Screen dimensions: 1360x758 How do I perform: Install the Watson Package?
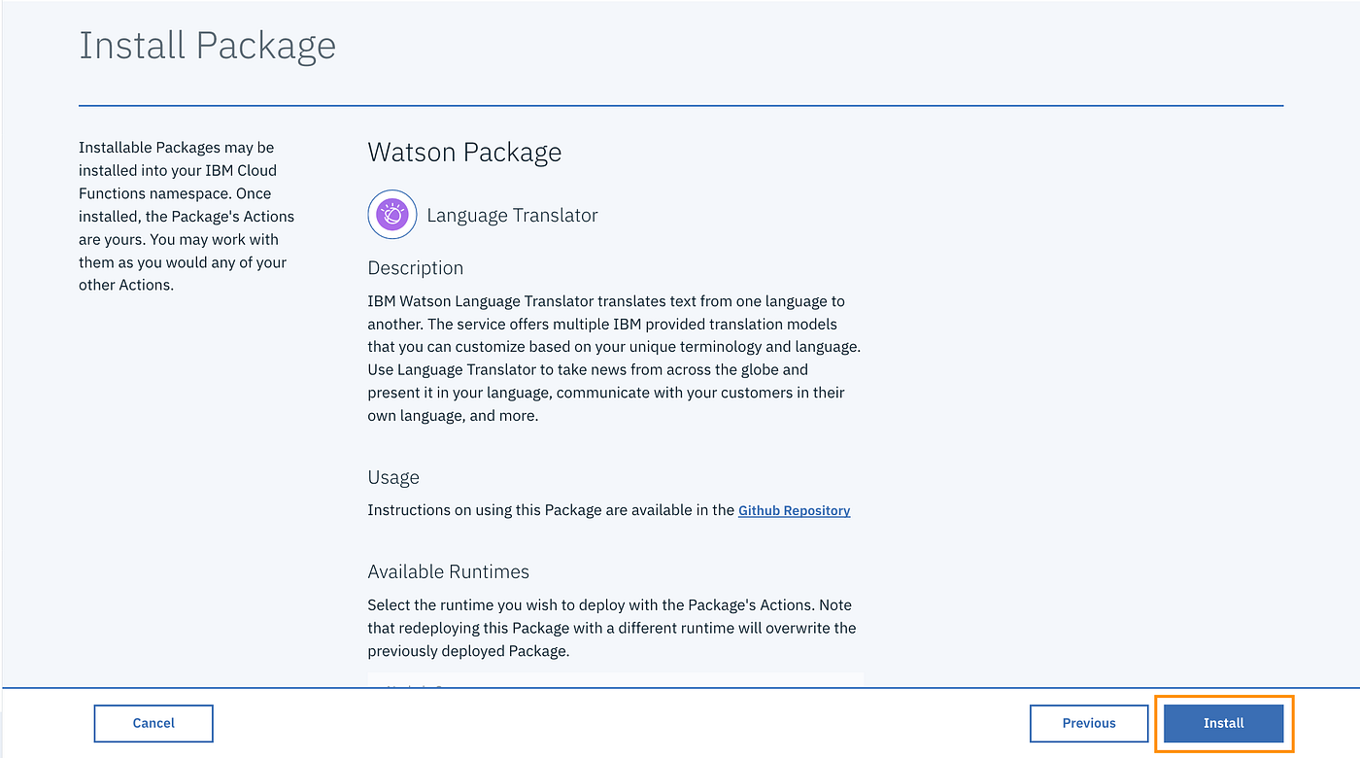(x=1224, y=723)
